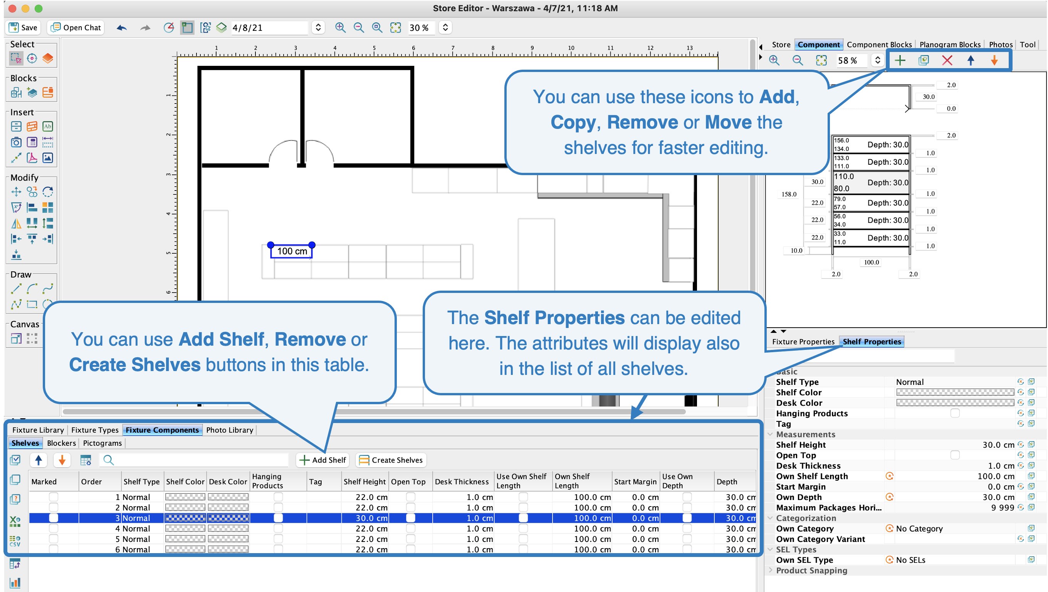Screen dimensions: 1048x592
Task: Click the Add Shelf button
Action: pyautogui.click(x=322, y=460)
